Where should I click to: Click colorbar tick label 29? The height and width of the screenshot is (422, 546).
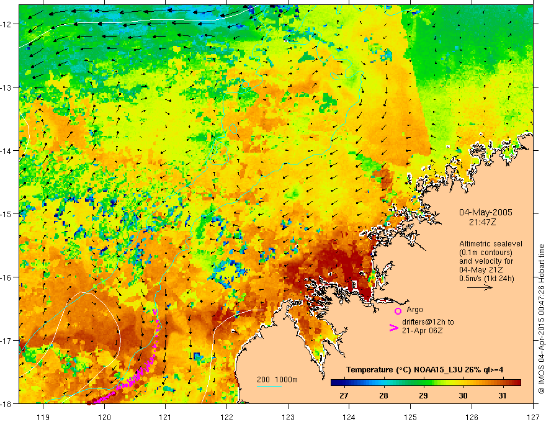[423, 396]
